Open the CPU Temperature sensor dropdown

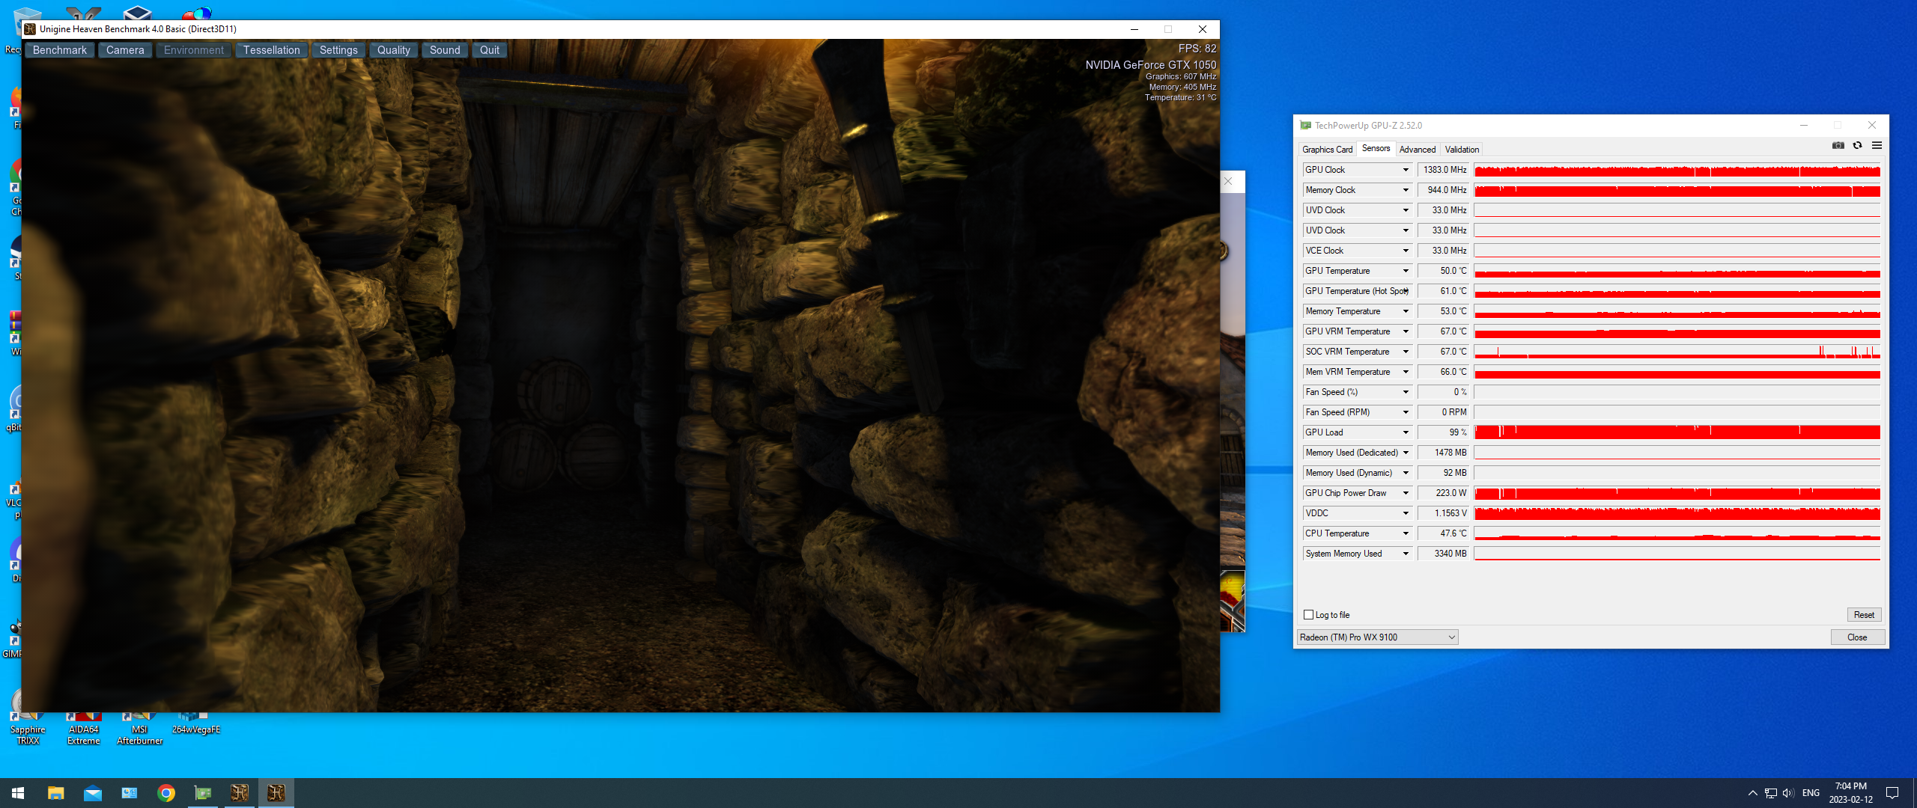coord(1406,533)
